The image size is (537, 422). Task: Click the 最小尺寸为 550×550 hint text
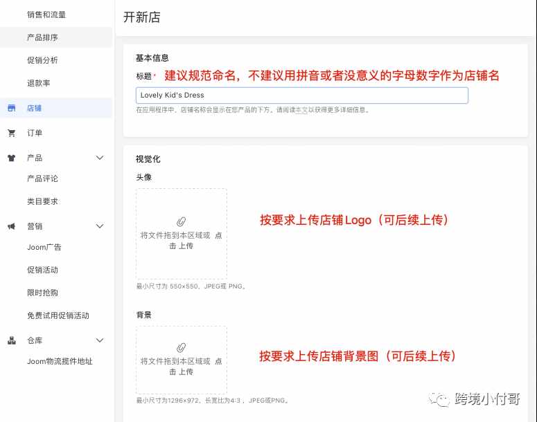(x=191, y=286)
